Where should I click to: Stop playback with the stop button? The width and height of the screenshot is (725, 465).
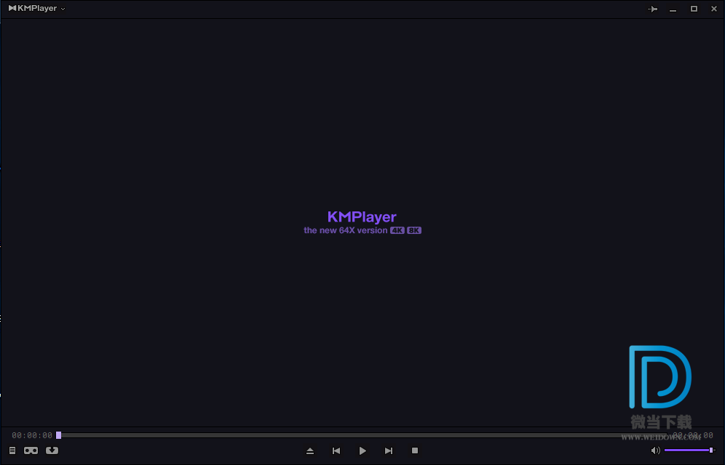[x=415, y=450]
